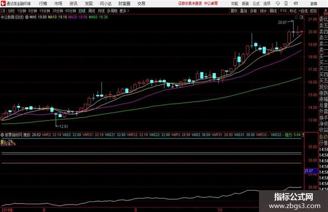Screen dimensions: 328x212
Task: Open the 版面 menu
Action: click(245, 3)
